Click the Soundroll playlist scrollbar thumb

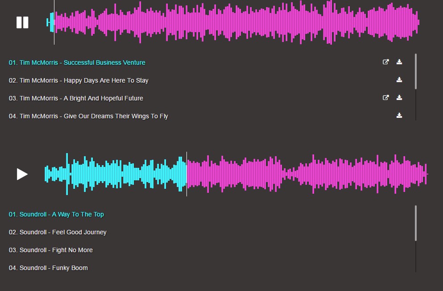tap(416, 223)
